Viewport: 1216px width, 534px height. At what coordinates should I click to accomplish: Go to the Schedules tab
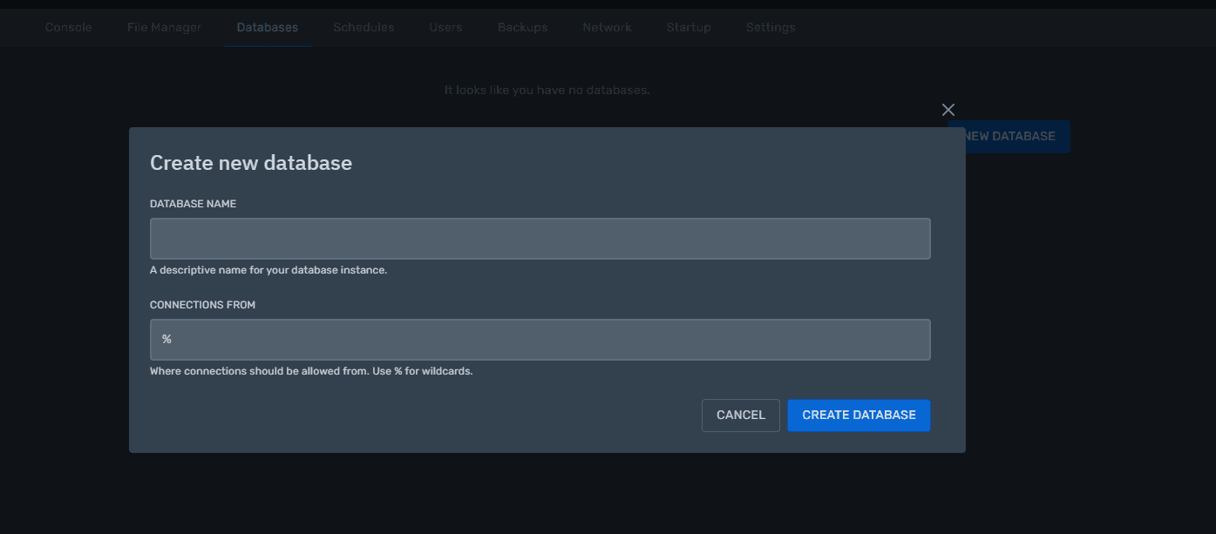(x=363, y=27)
